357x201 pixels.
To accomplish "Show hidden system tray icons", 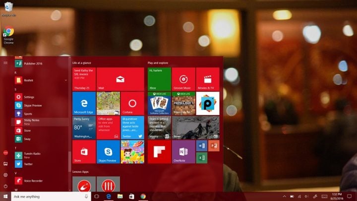I will [285, 197].
